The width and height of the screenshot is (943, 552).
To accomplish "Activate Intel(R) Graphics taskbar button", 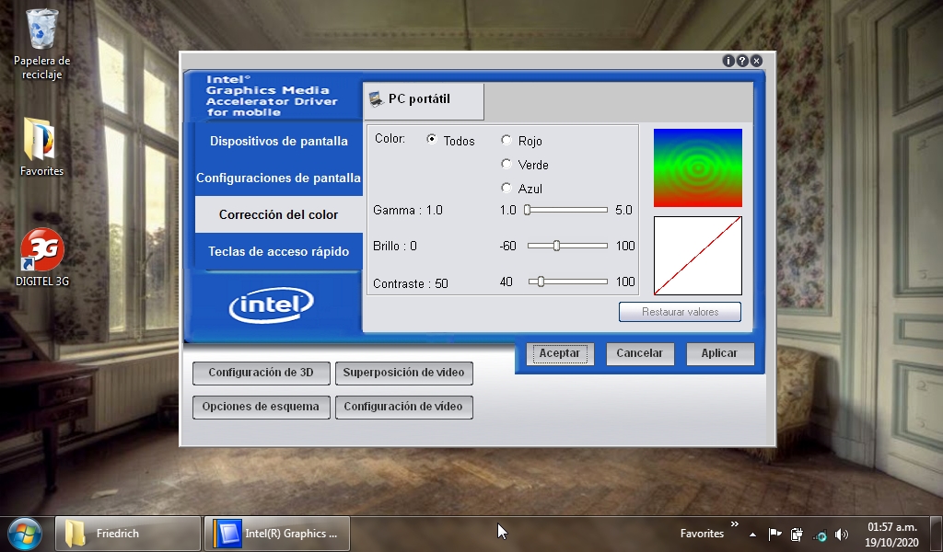I will tap(277, 534).
